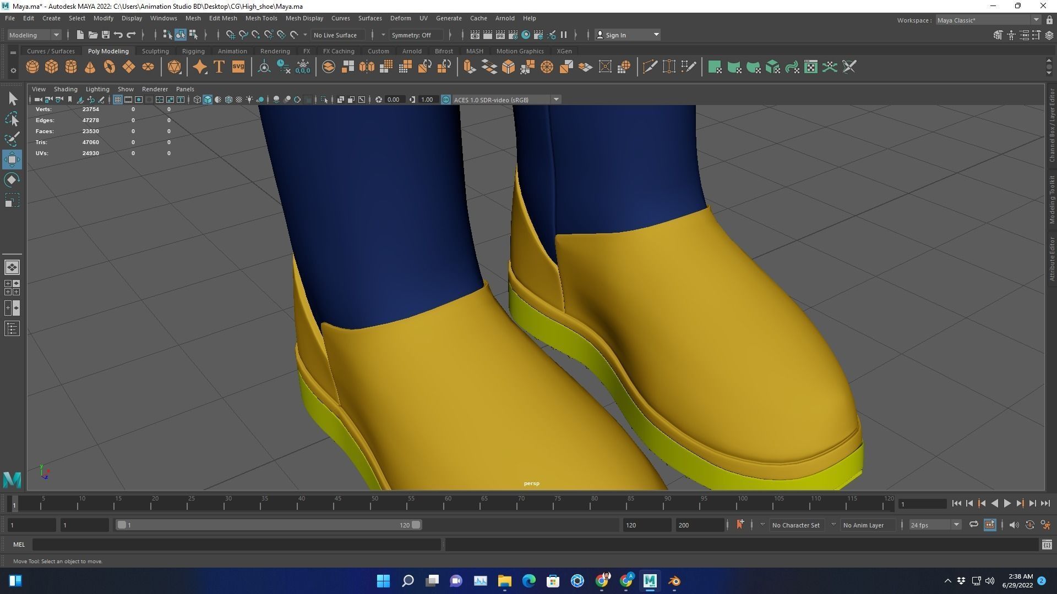Click the Mirror shelf icon
The height and width of the screenshot is (594, 1057).
point(367,67)
